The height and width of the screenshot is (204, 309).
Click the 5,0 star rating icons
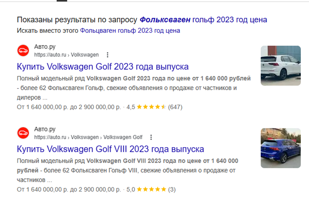coord(151,190)
